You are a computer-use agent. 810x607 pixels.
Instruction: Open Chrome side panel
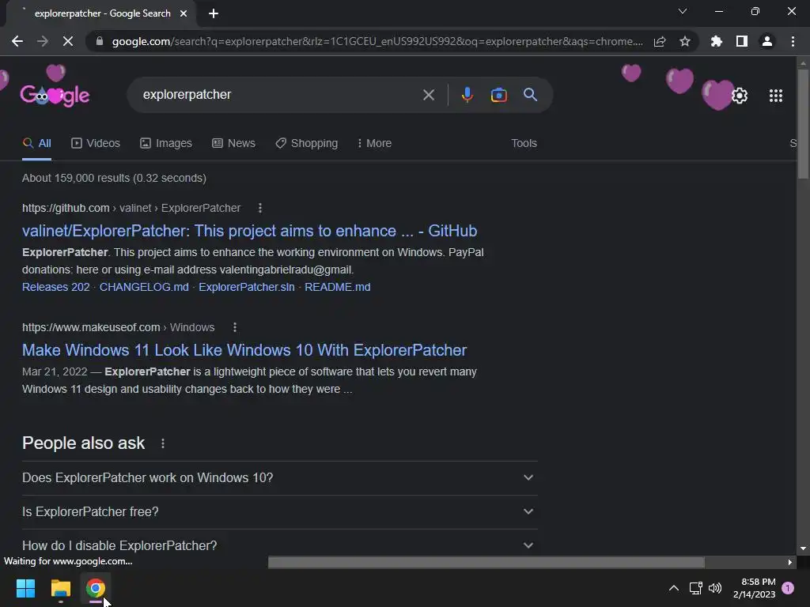point(742,41)
